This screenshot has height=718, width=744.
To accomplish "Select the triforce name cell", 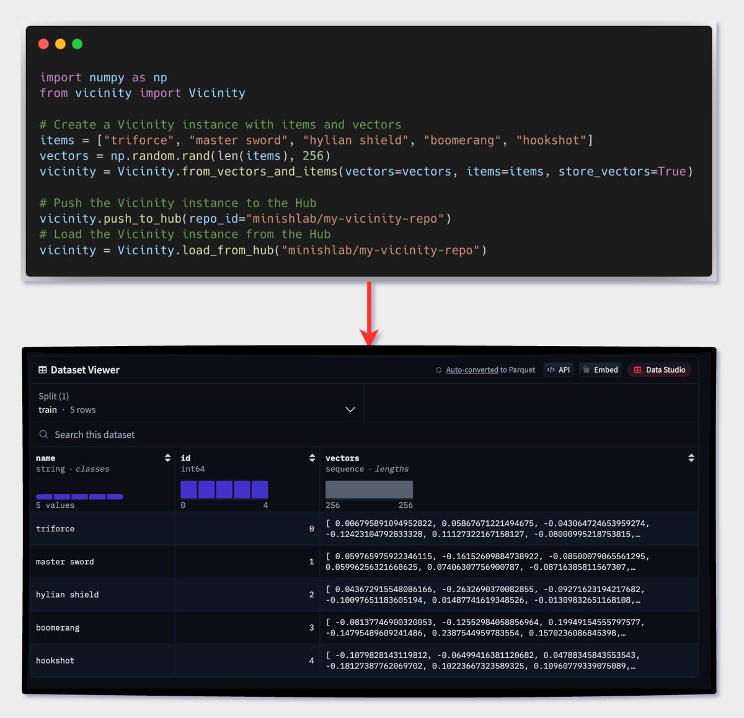I will [102, 529].
